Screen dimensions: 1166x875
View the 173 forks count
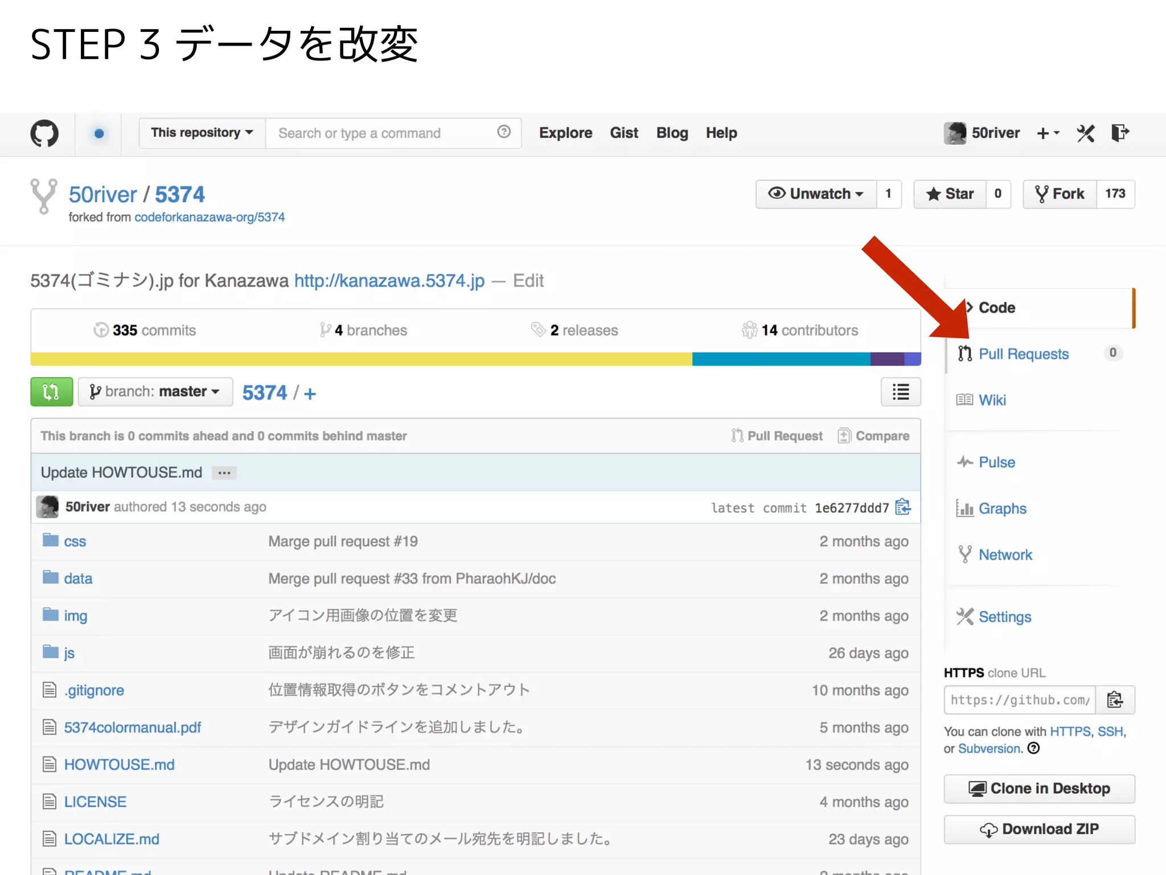tap(1115, 194)
